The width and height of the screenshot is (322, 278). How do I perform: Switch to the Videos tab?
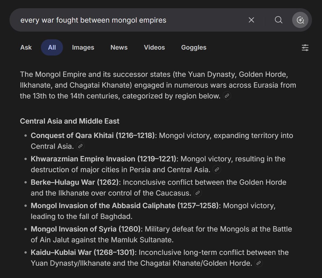(154, 47)
